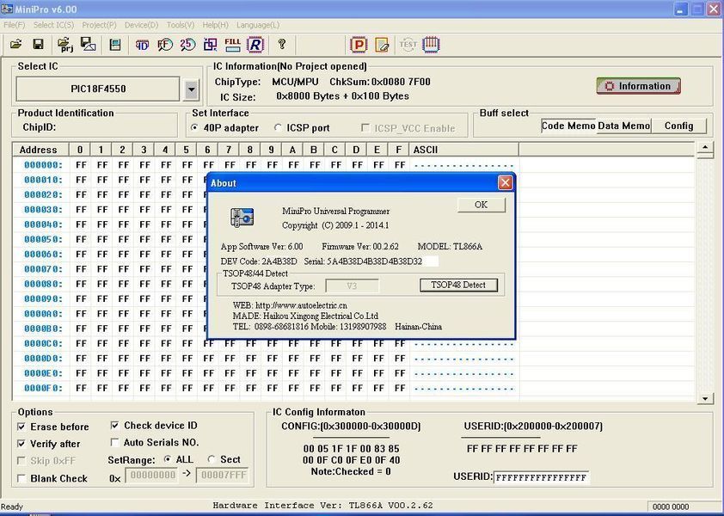Image resolution: width=724 pixels, height=516 pixels.
Task: Click OK in the About dialog
Action: [482, 205]
